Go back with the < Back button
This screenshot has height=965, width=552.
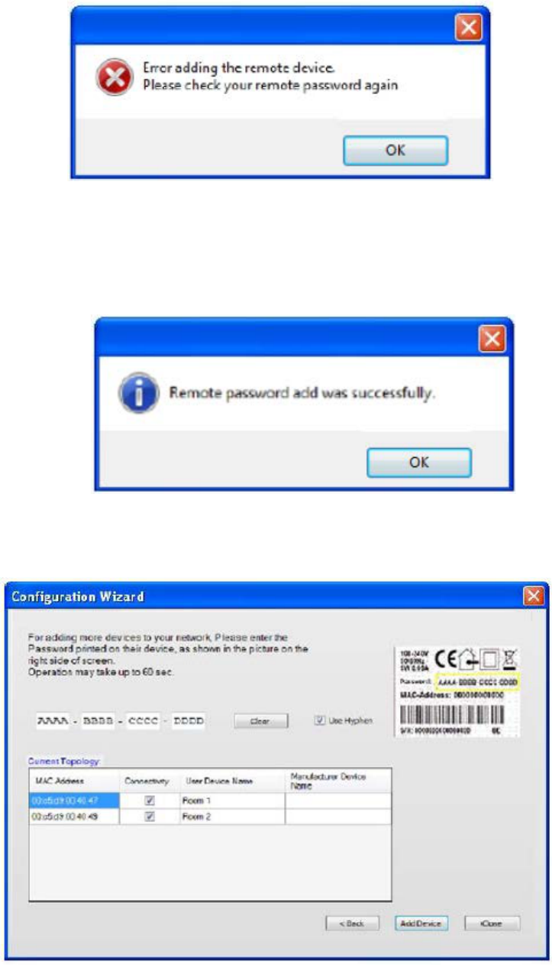click(351, 923)
